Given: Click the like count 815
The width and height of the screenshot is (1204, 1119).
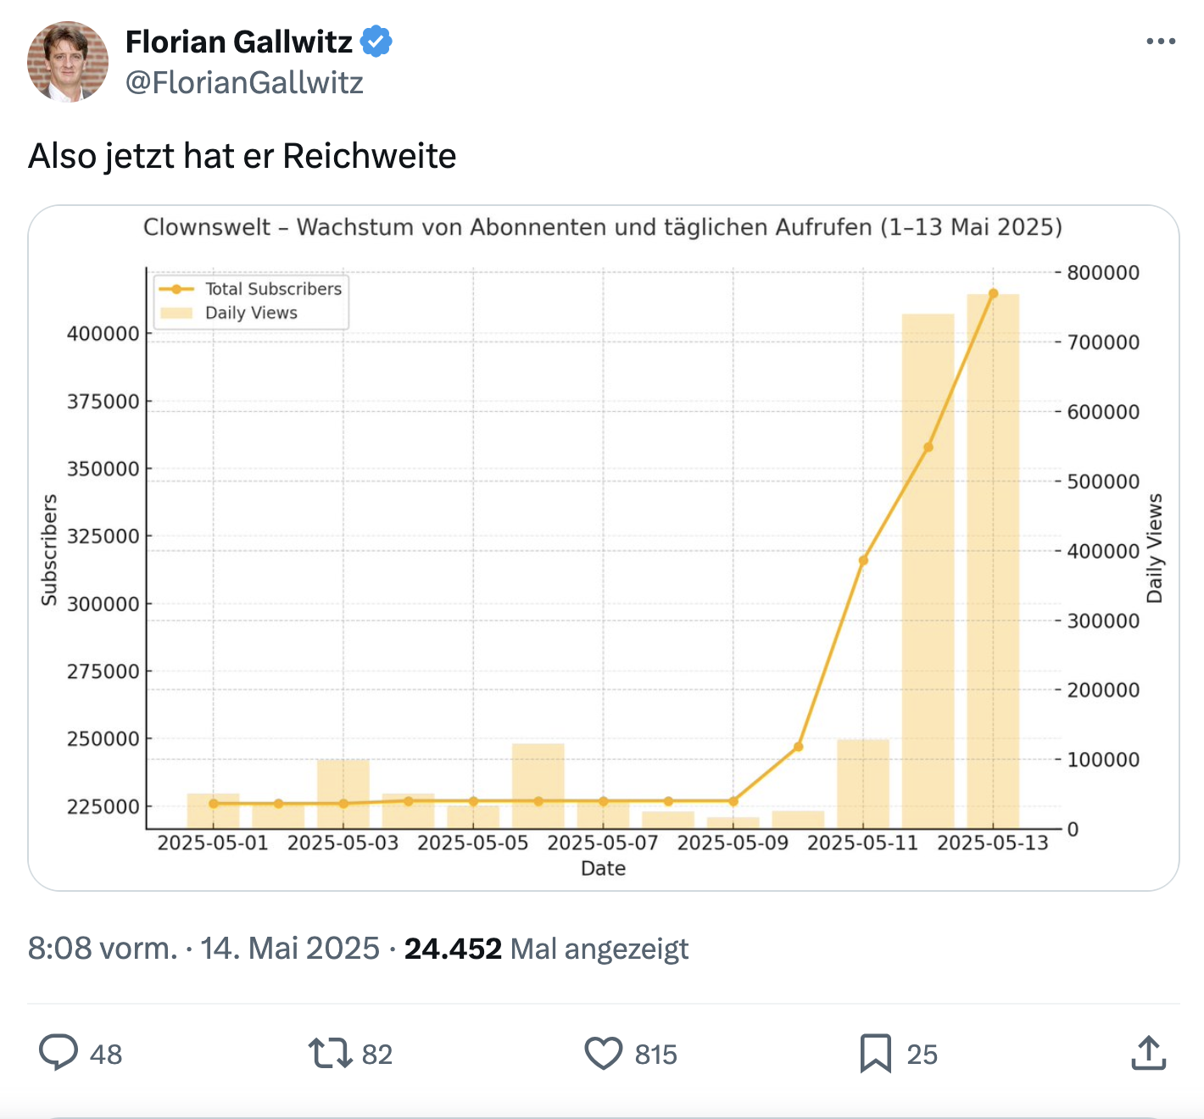Looking at the screenshot, I should click(x=656, y=1055).
